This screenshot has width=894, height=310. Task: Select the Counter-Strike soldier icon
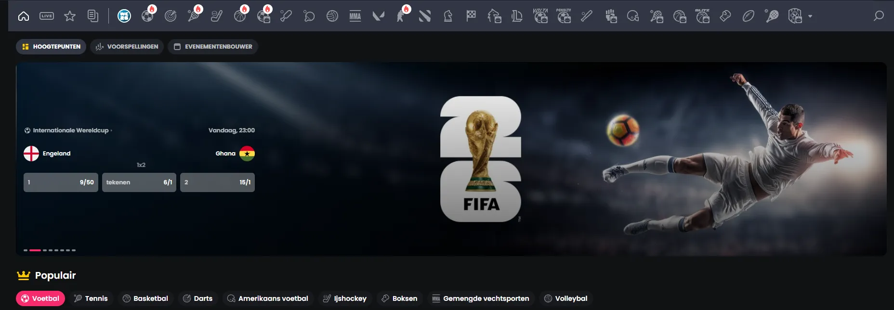[401, 16]
